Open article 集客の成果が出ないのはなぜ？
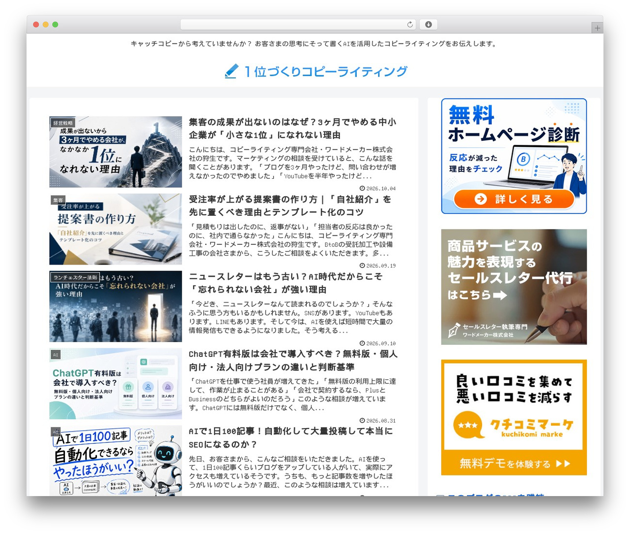This screenshot has width=630, height=534. coord(292,129)
